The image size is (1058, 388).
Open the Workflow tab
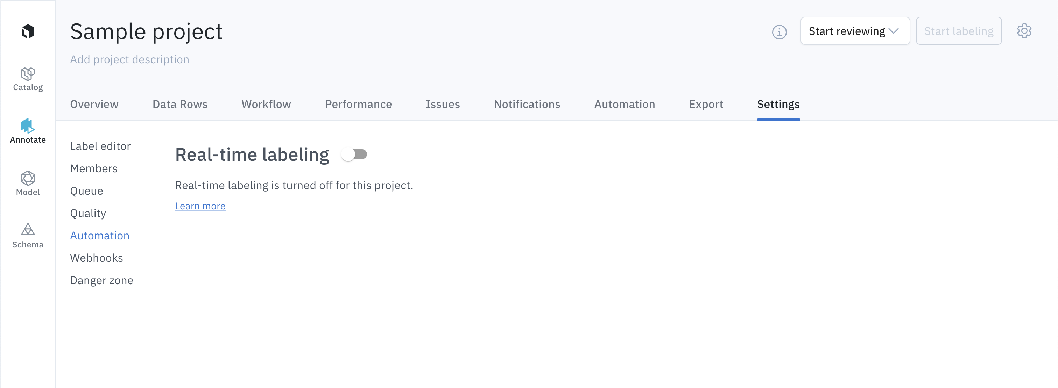[266, 104]
